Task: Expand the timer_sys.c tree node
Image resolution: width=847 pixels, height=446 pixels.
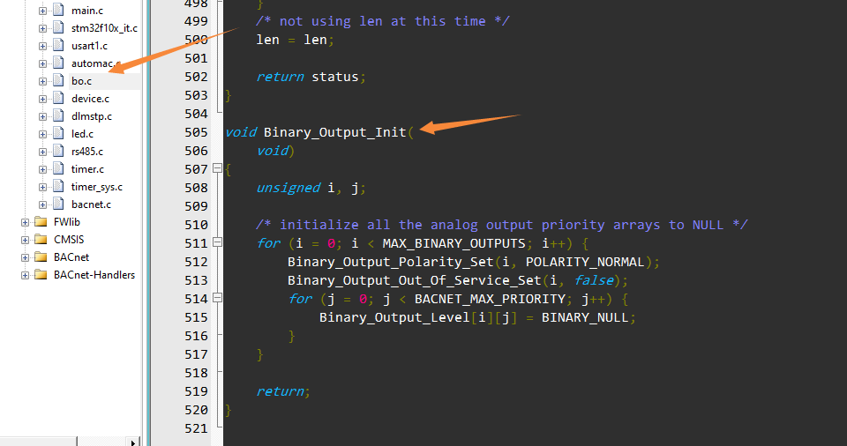Action: click(x=42, y=188)
